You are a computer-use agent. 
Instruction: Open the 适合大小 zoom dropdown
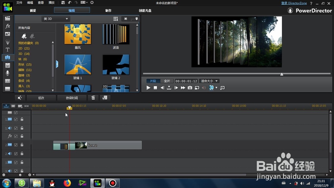click(x=209, y=81)
